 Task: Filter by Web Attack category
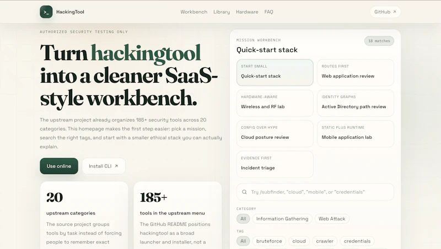[x=332, y=219]
